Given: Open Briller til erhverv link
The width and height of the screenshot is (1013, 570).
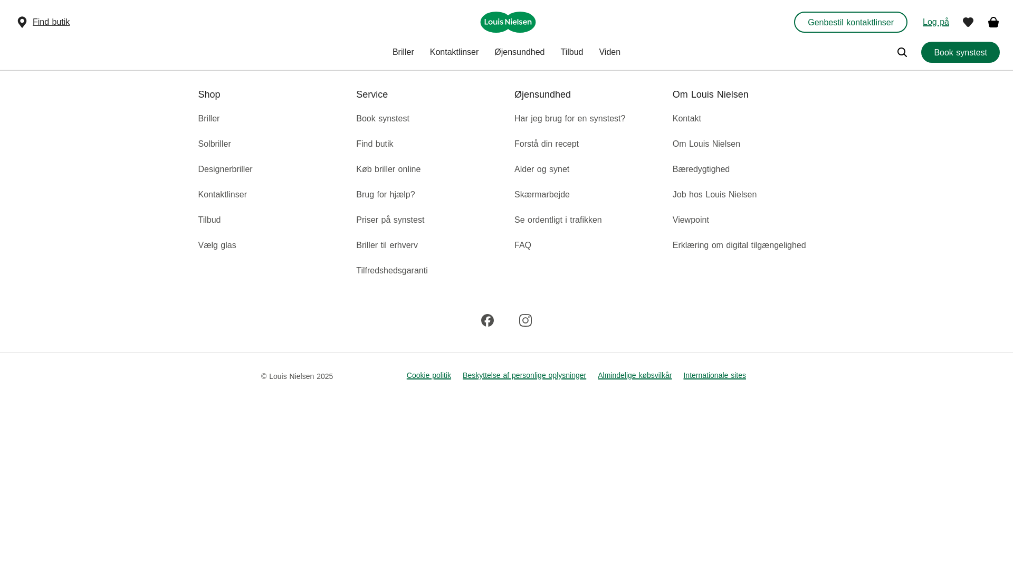Looking at the screenshot, I should [x=387, y=245].
